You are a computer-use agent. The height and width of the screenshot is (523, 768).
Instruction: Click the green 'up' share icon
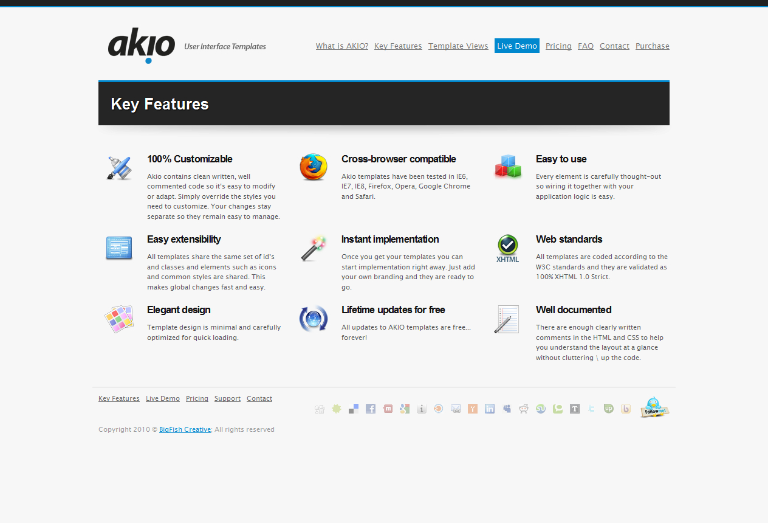tap(609, 409)
